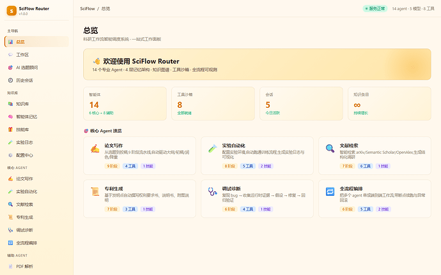Image resolution: width=441 pixels, height=275 pixels.
Task: Click the 文献检索 magnifier icon on card
Action: [x=330, y=148]
